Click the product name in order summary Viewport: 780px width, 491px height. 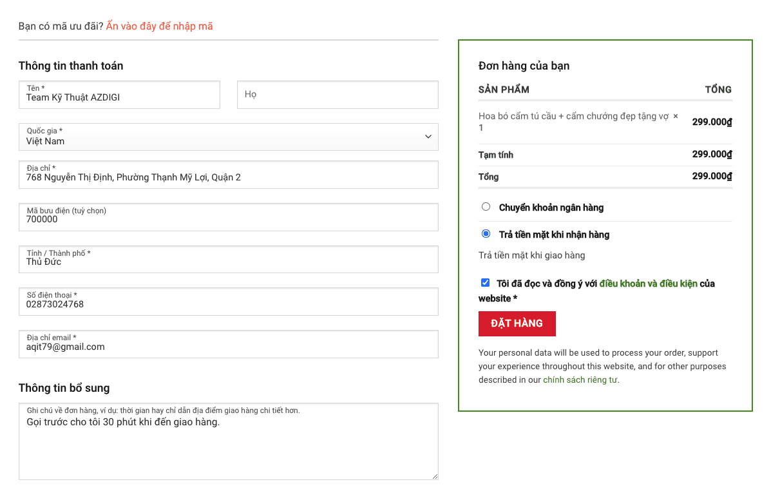pos(573,117)
